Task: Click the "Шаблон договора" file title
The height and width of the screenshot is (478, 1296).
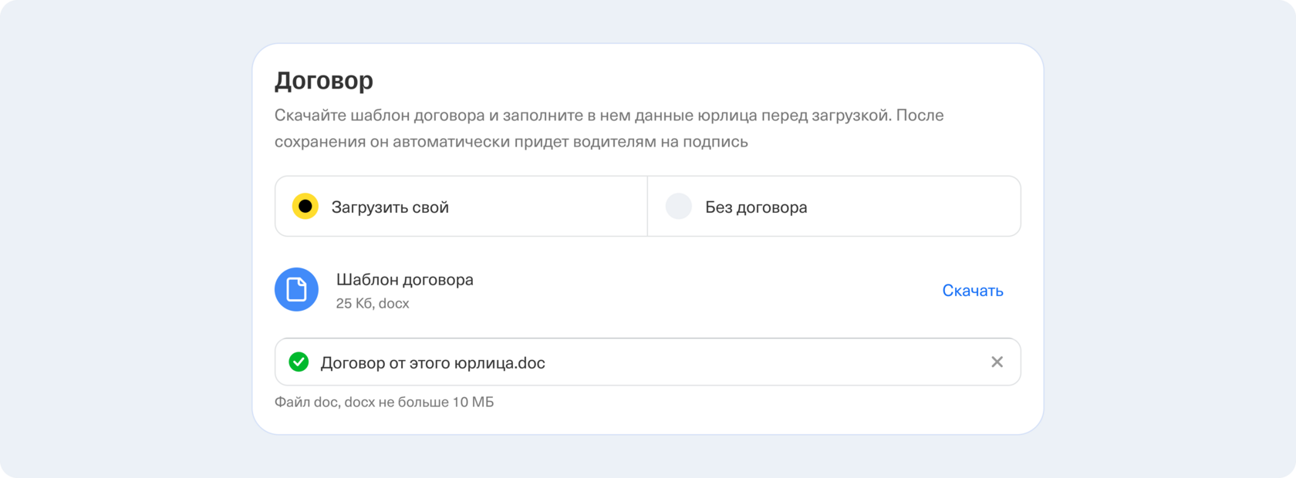Action: click(405, 279)
